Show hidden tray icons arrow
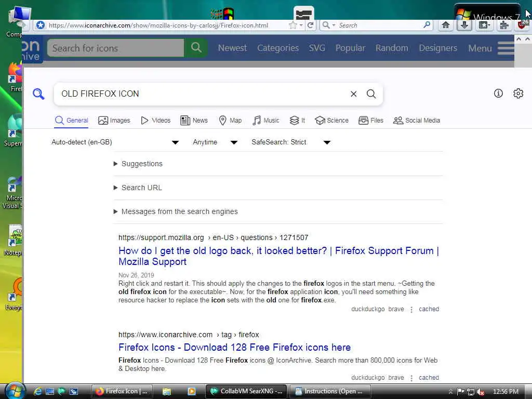The width and height of the screenshot is (532, 399). 450,392
